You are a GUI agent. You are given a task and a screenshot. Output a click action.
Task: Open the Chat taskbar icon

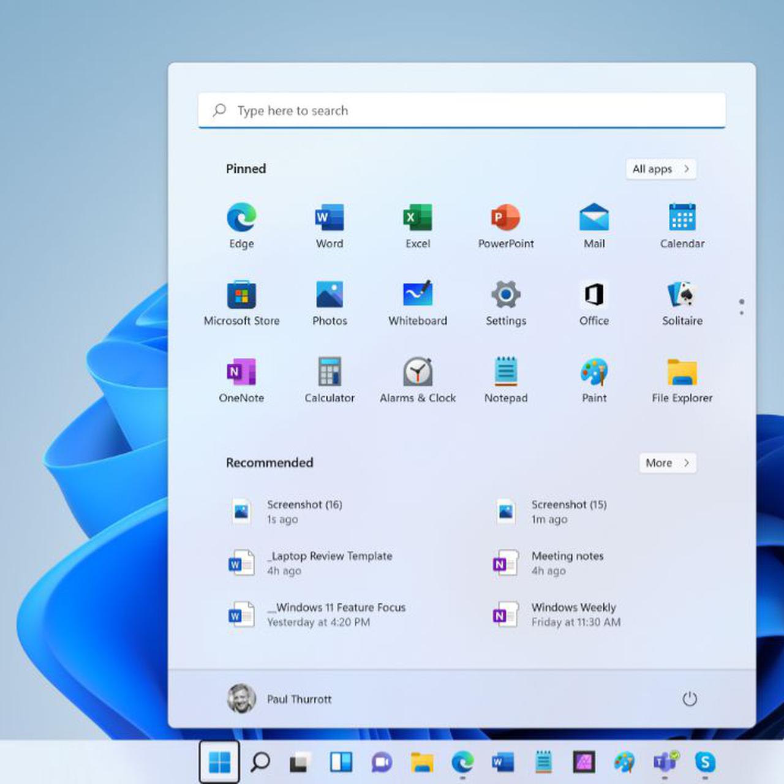[382, 762]
